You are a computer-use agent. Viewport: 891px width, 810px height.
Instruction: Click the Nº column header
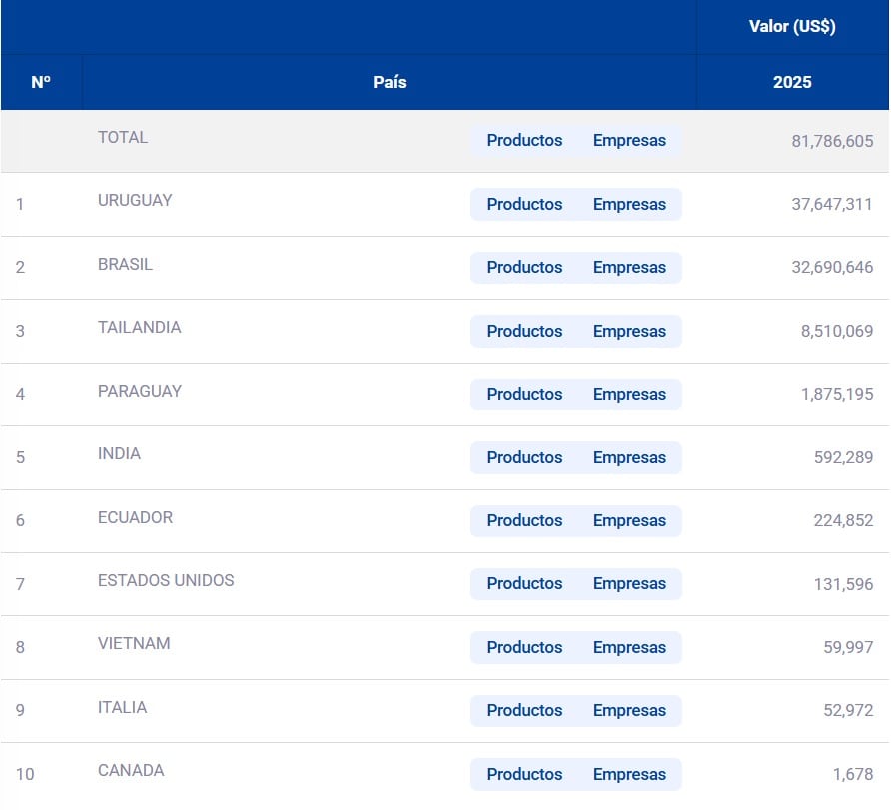tap(41, 82)
